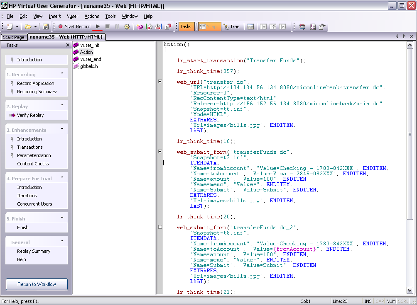The width and height of the screenshot is (417, 305).
Task: Click the Return to Workflow button
Action: point(36,284)
